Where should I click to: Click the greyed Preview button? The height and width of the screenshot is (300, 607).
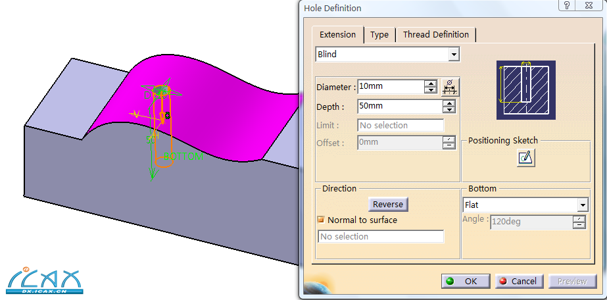point(572,281)
